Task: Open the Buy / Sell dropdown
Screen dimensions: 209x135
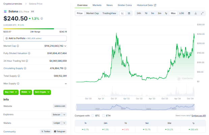Action: (x=11, y=92)
